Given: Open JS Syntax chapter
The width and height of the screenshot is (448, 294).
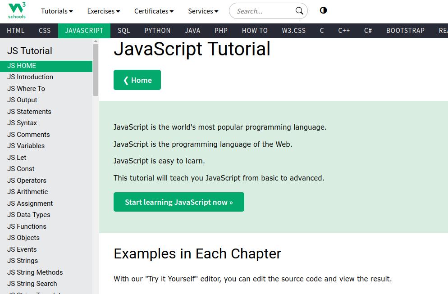Looking at the screenshot, I should (46, 123).
